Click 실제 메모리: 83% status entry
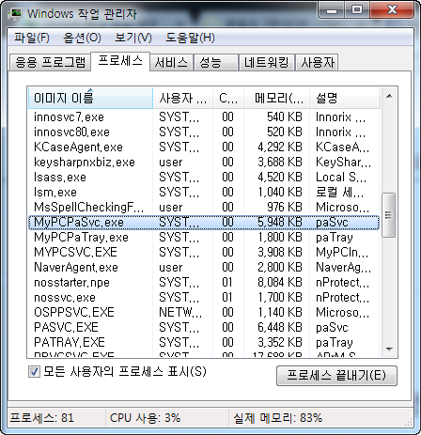Screen dimensions: 421x435 click(278, 418)
